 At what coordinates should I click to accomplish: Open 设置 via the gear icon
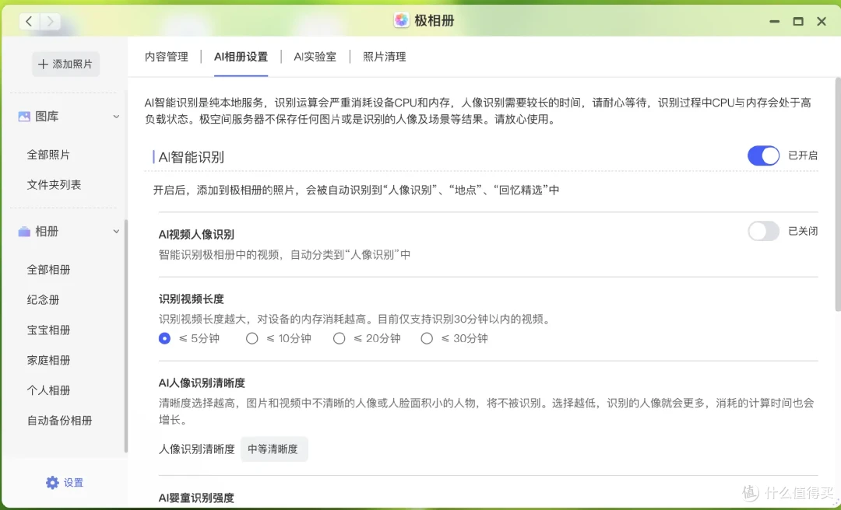coord(52,483)
